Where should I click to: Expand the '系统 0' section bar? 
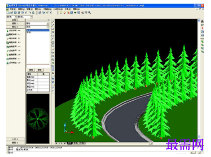click(x=15, y=20)
